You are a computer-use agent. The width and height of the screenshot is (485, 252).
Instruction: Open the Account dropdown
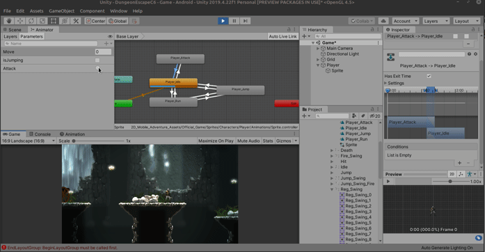pyautogui.click(x=405, y=21)
